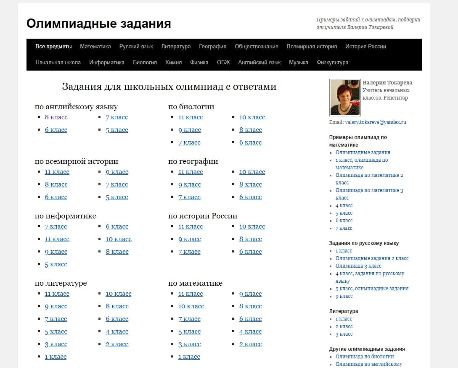Click Валерия Токарева's profile photo
Image resolution: width=458 pixels, height=368 pixels.
(x=345, y=97)
